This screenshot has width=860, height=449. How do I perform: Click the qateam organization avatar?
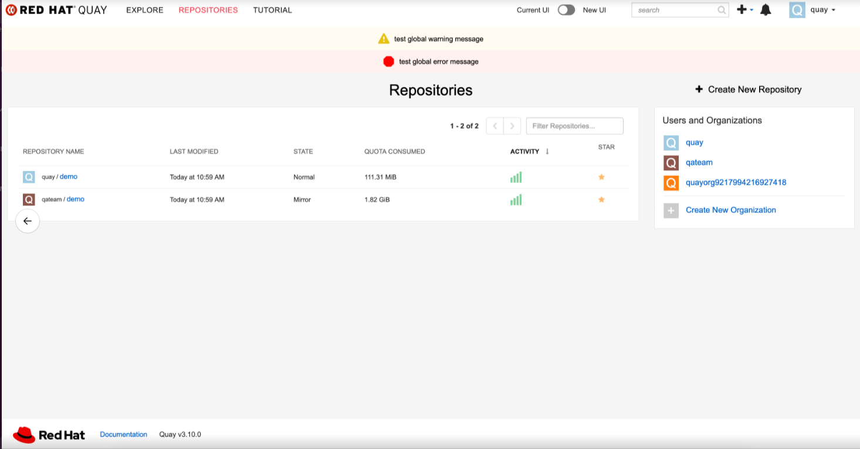coord(671,163)
